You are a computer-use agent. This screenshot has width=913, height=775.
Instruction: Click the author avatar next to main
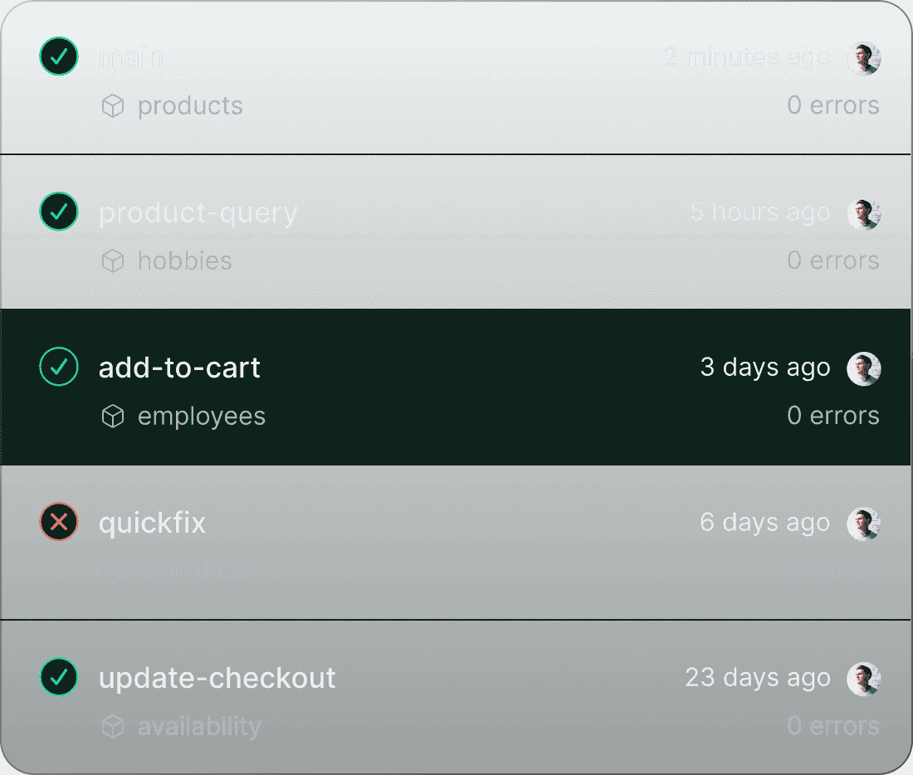[x=863, y=58]
